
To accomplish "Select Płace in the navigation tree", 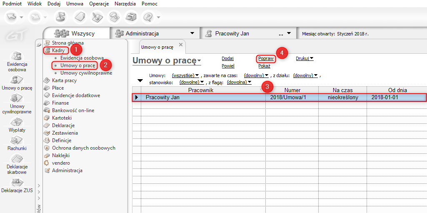I will coord(58,88).
